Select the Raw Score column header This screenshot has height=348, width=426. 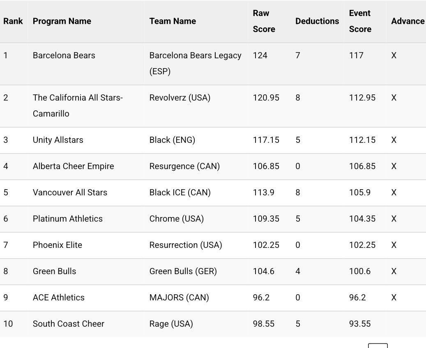coord(264,21)
